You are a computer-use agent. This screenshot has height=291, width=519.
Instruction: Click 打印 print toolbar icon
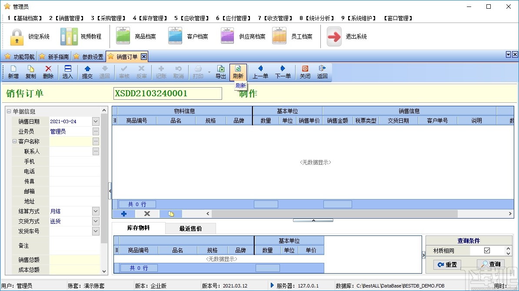coord(198,72)
